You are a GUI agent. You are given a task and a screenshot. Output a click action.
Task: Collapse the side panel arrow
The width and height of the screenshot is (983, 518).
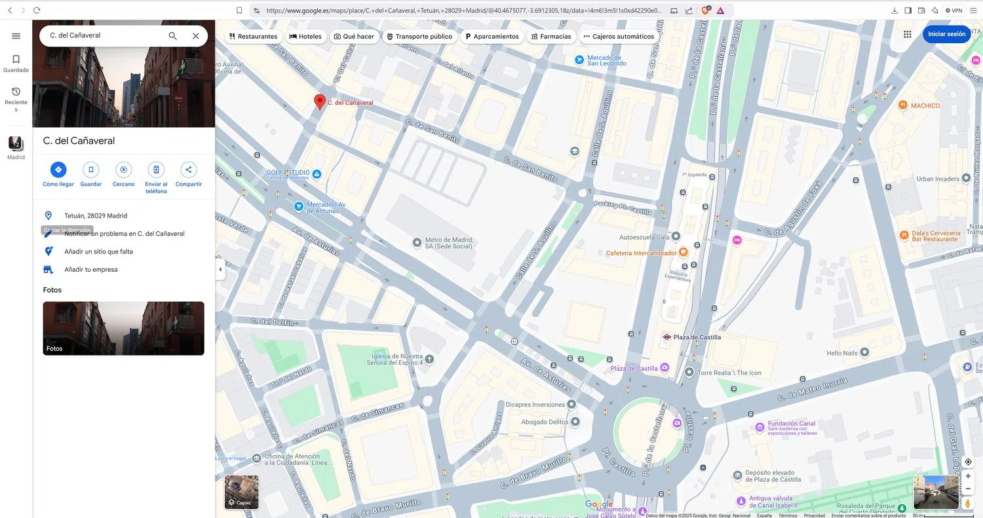point(220,269)
